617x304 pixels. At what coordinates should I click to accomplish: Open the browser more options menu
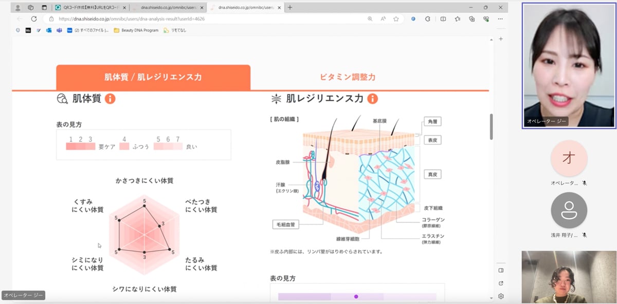501,19
